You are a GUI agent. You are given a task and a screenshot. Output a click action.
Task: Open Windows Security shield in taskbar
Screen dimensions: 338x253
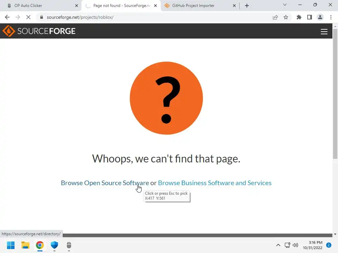[54, 245]
